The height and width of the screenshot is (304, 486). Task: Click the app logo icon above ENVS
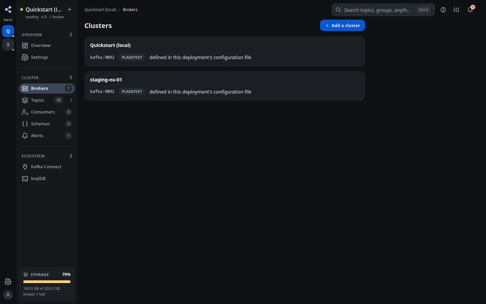(x=8, y=9)
